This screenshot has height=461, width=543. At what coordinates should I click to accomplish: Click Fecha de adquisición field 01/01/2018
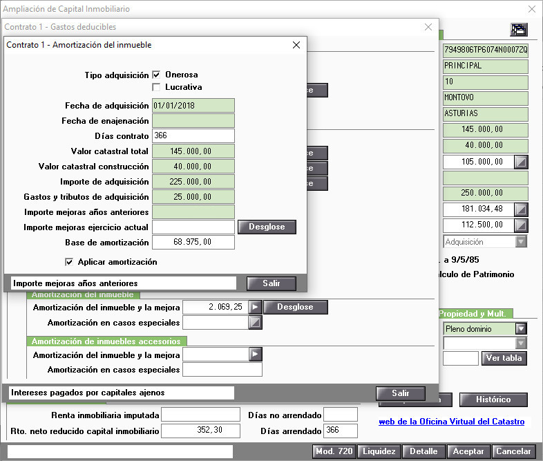pos(193,106)
